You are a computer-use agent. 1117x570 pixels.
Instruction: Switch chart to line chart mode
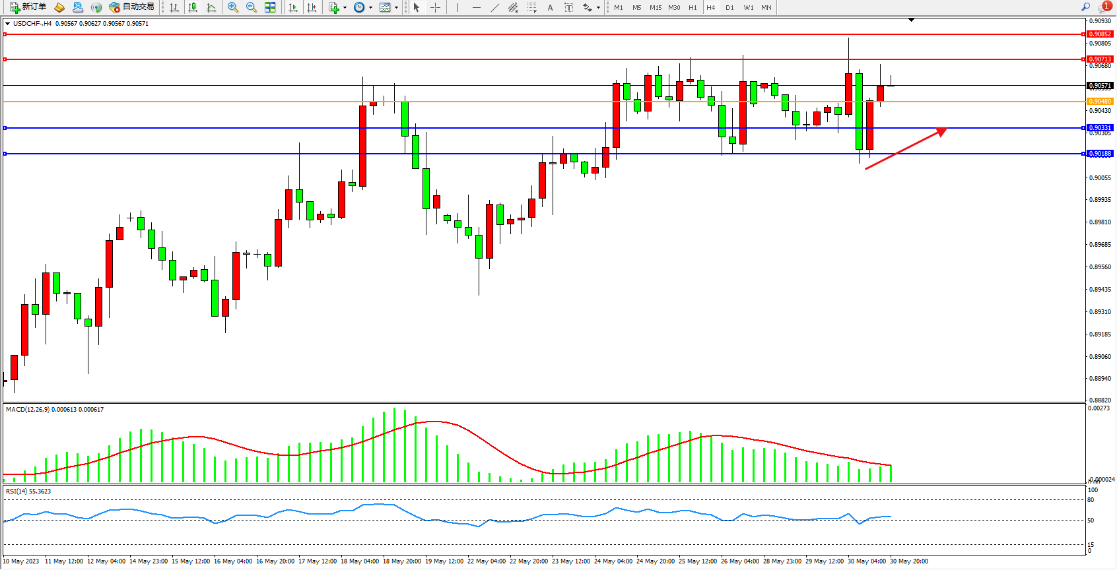click(211, 7)
